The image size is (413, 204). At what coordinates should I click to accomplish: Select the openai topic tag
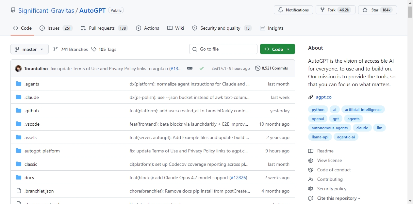click(318, 119)
